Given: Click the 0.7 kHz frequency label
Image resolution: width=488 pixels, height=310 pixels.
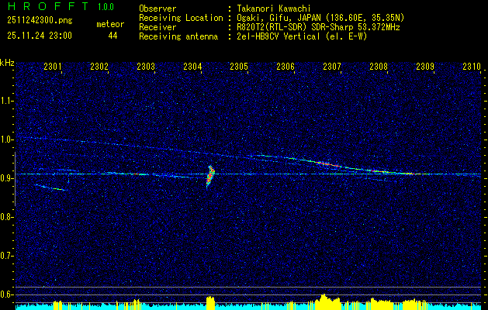Looking at the screenshot, I should pos(7,256).
